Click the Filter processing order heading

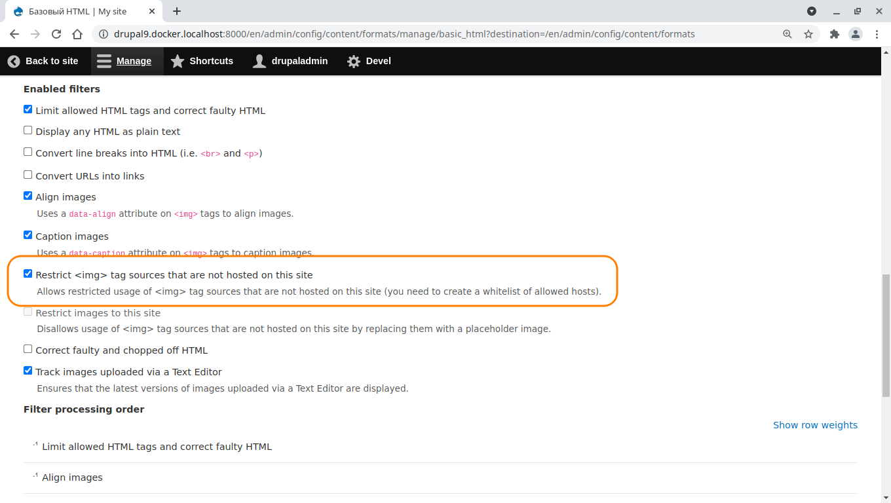click(x=84, y=409)
